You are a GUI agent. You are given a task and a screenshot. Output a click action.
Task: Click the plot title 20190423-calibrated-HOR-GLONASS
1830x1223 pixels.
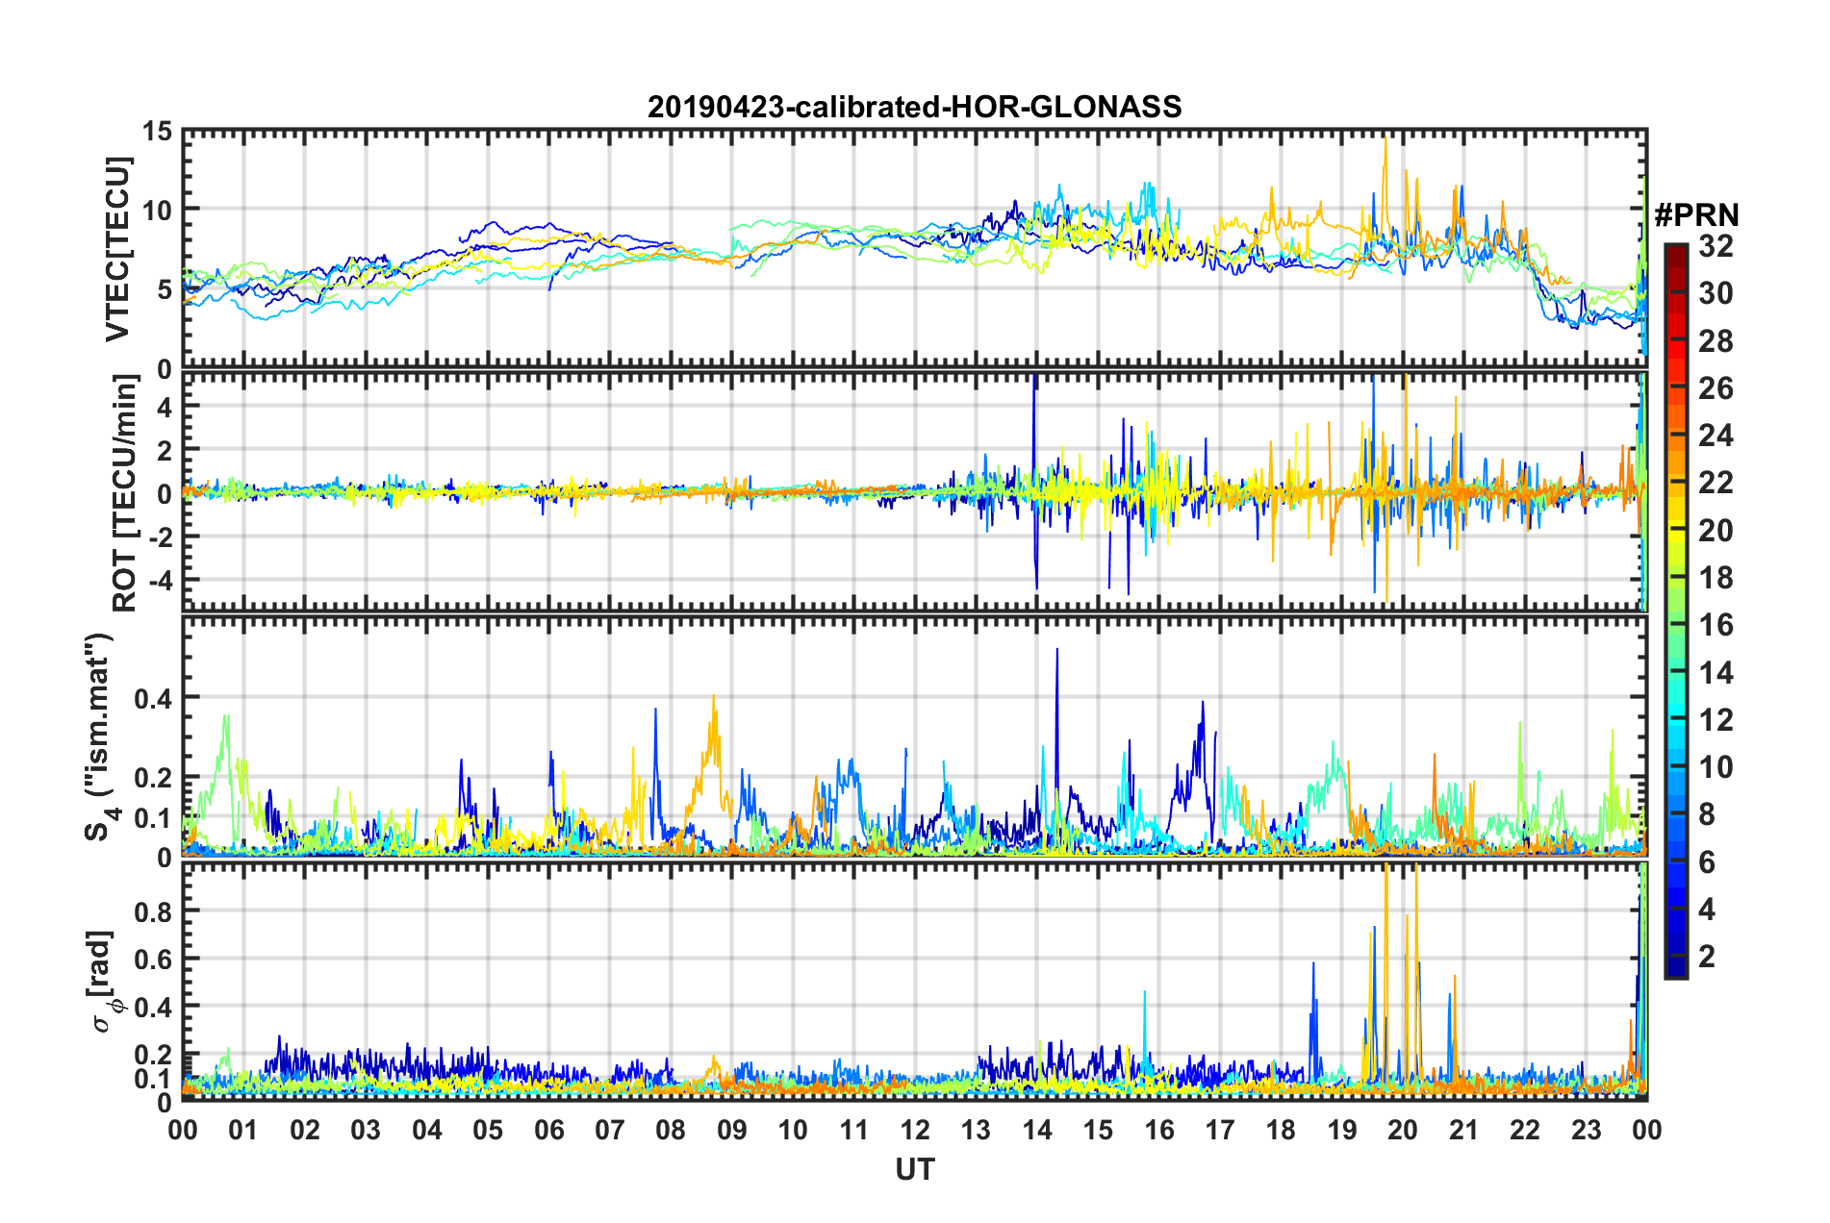point(914,107)
